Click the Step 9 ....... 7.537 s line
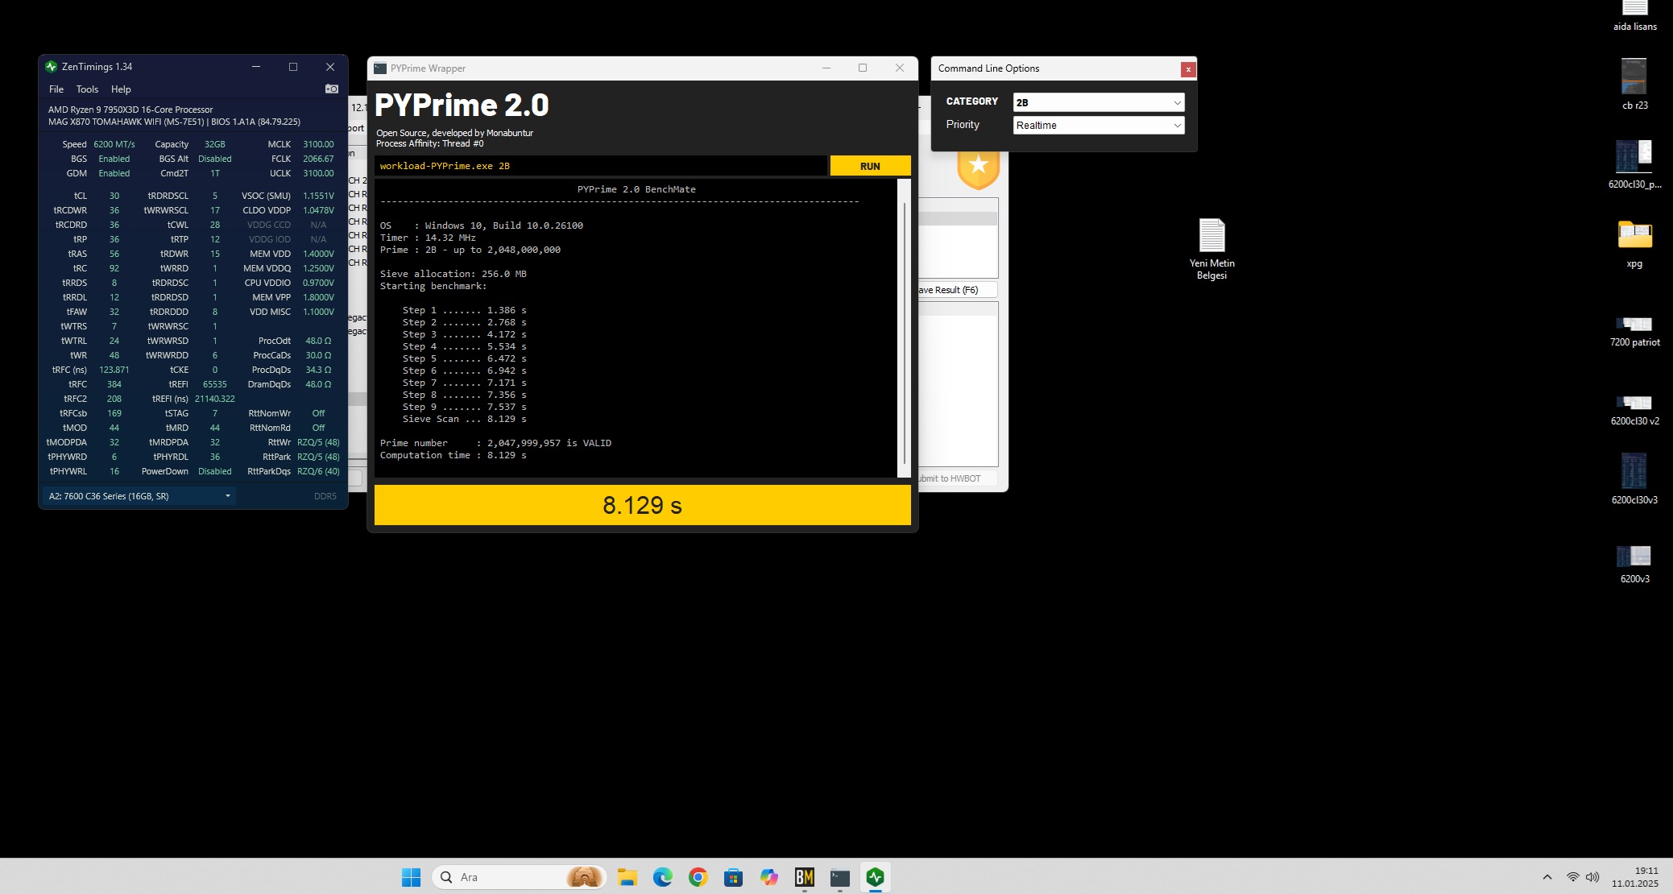Screen dimensions: 1673x894 click(465, 407)
